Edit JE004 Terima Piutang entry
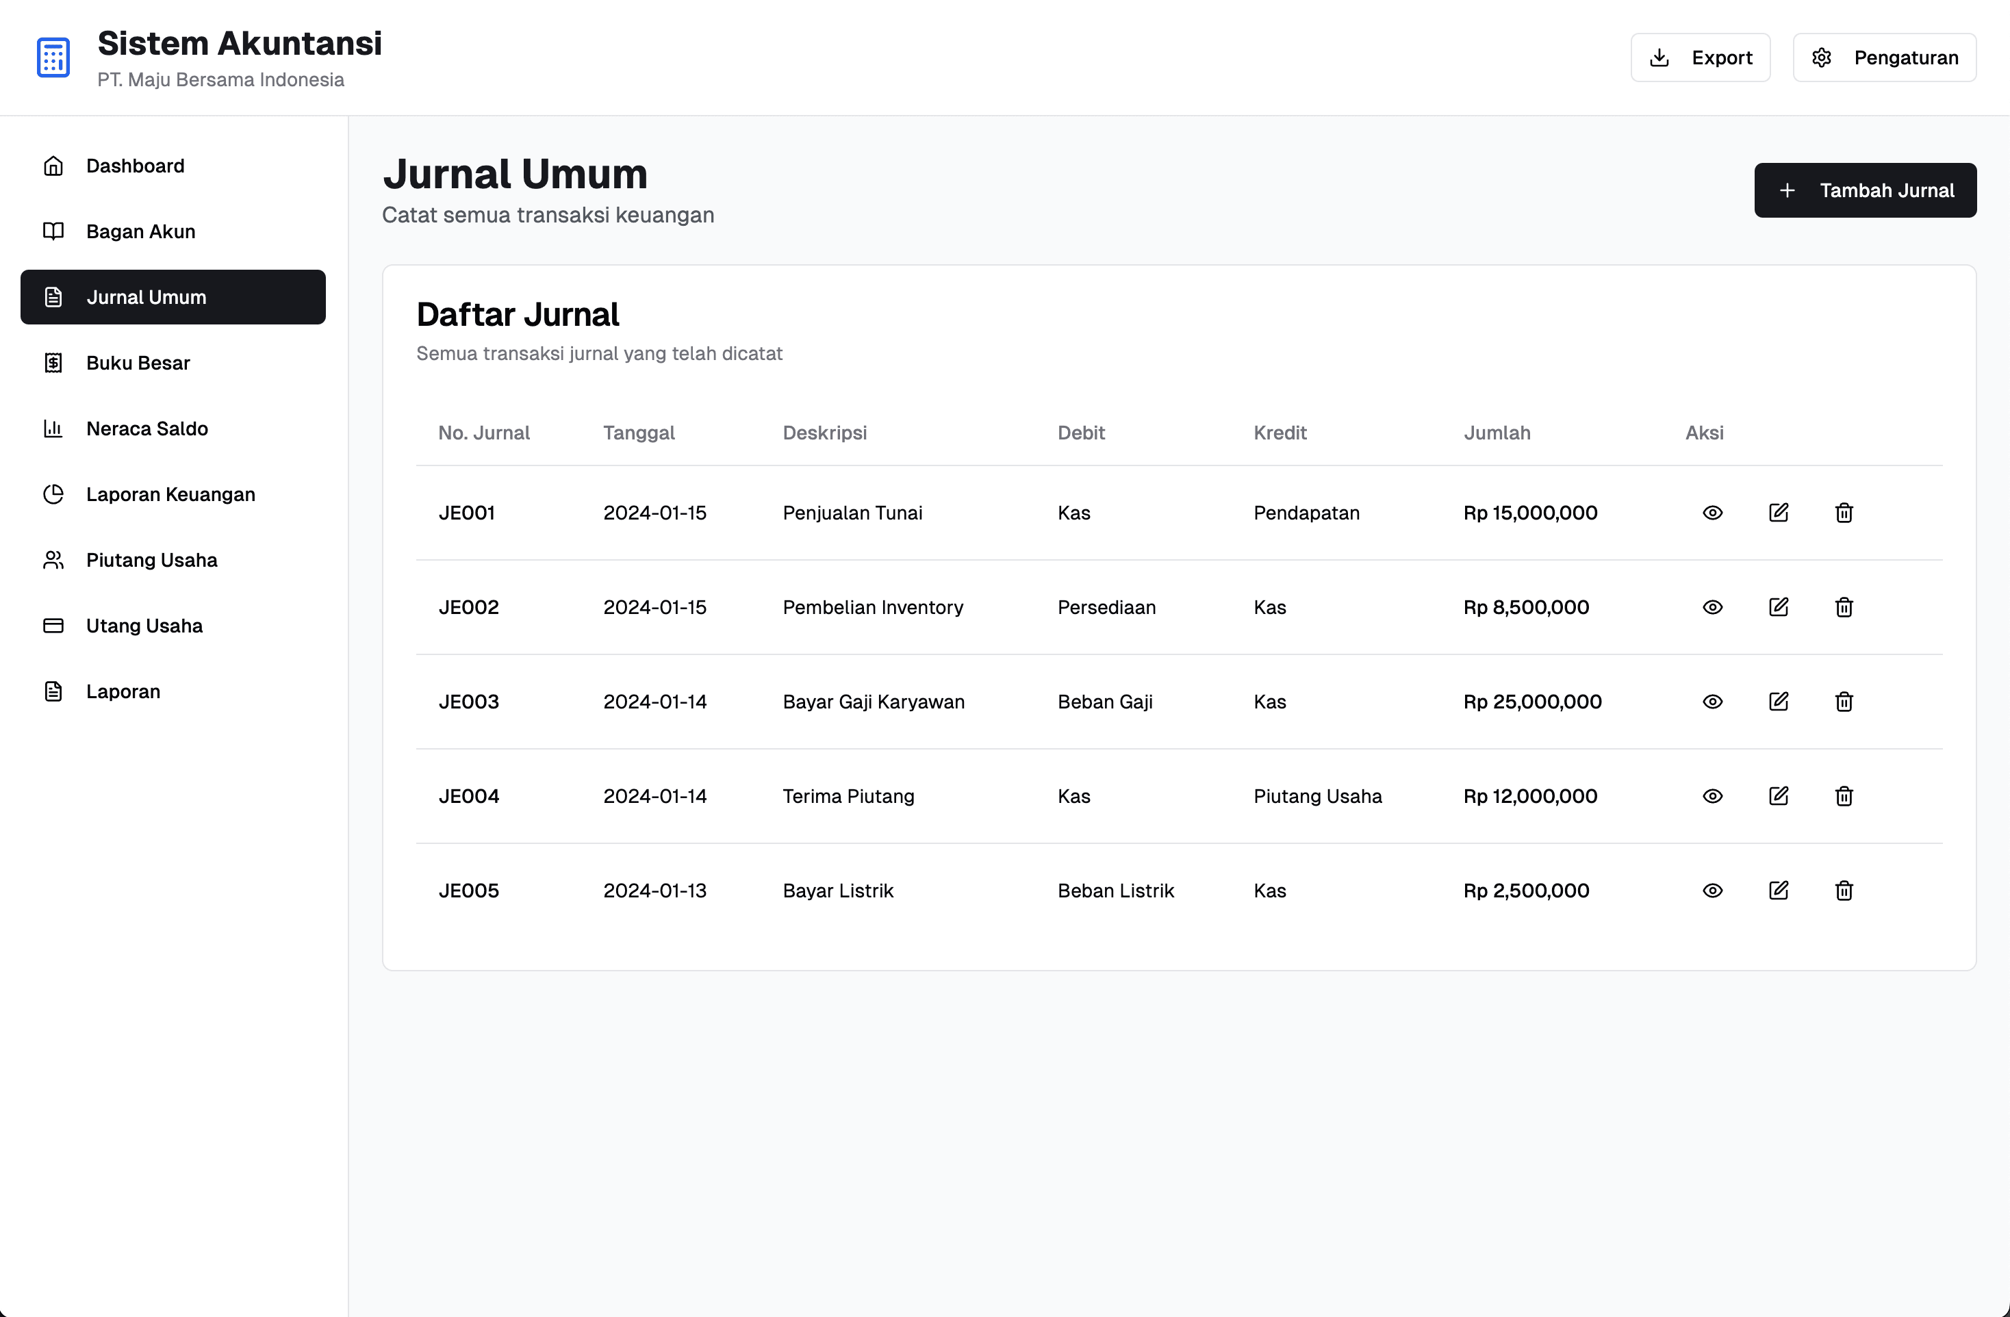The width and height of the screenshot is (2010, 1317). 1778,796
